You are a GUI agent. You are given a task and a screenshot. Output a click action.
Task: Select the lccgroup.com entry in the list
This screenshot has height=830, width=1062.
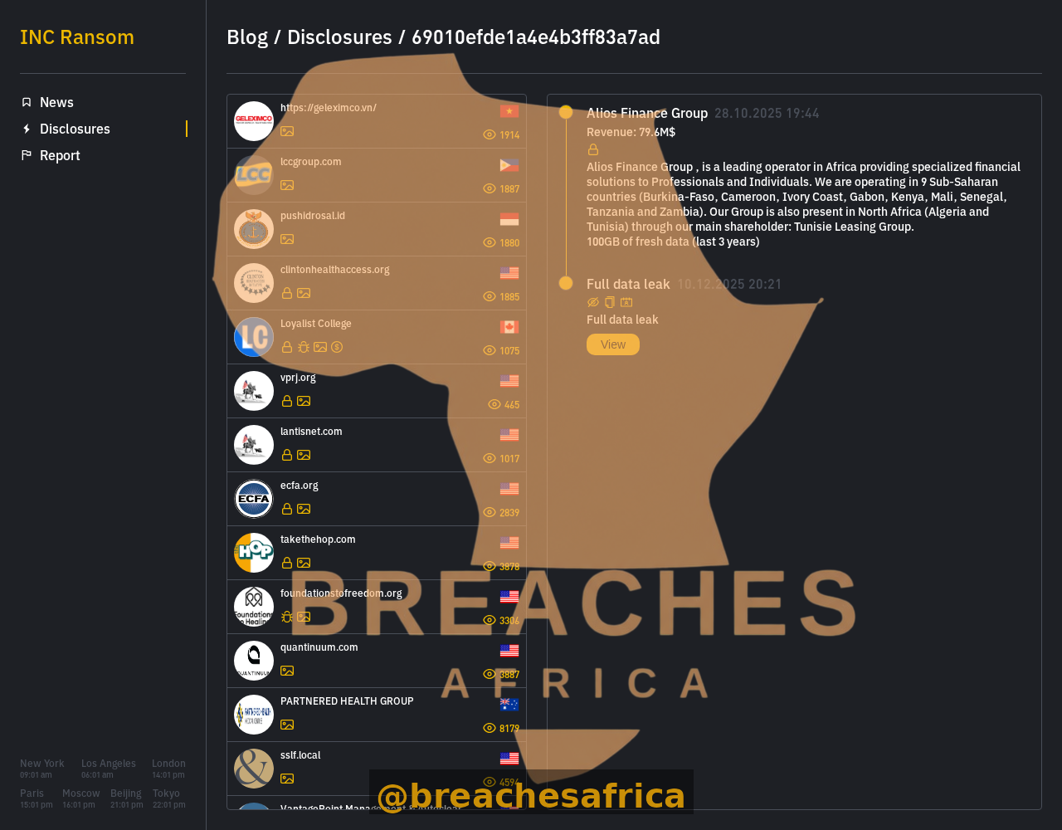[377, 175]
